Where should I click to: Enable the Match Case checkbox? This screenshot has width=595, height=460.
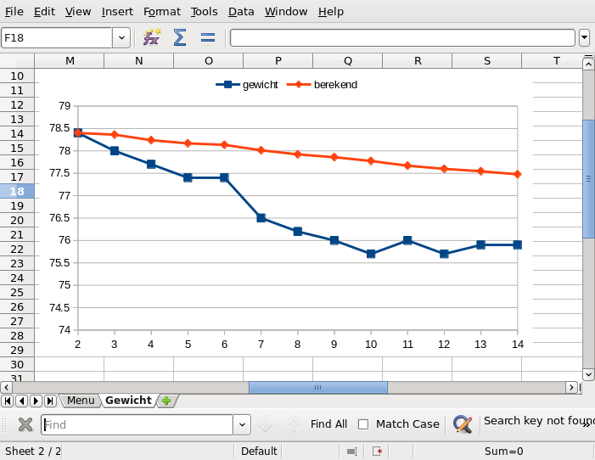pos(363,424)
